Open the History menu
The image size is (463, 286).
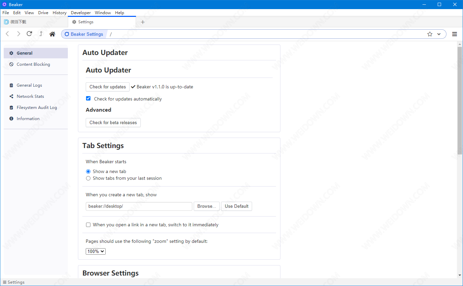59,12
